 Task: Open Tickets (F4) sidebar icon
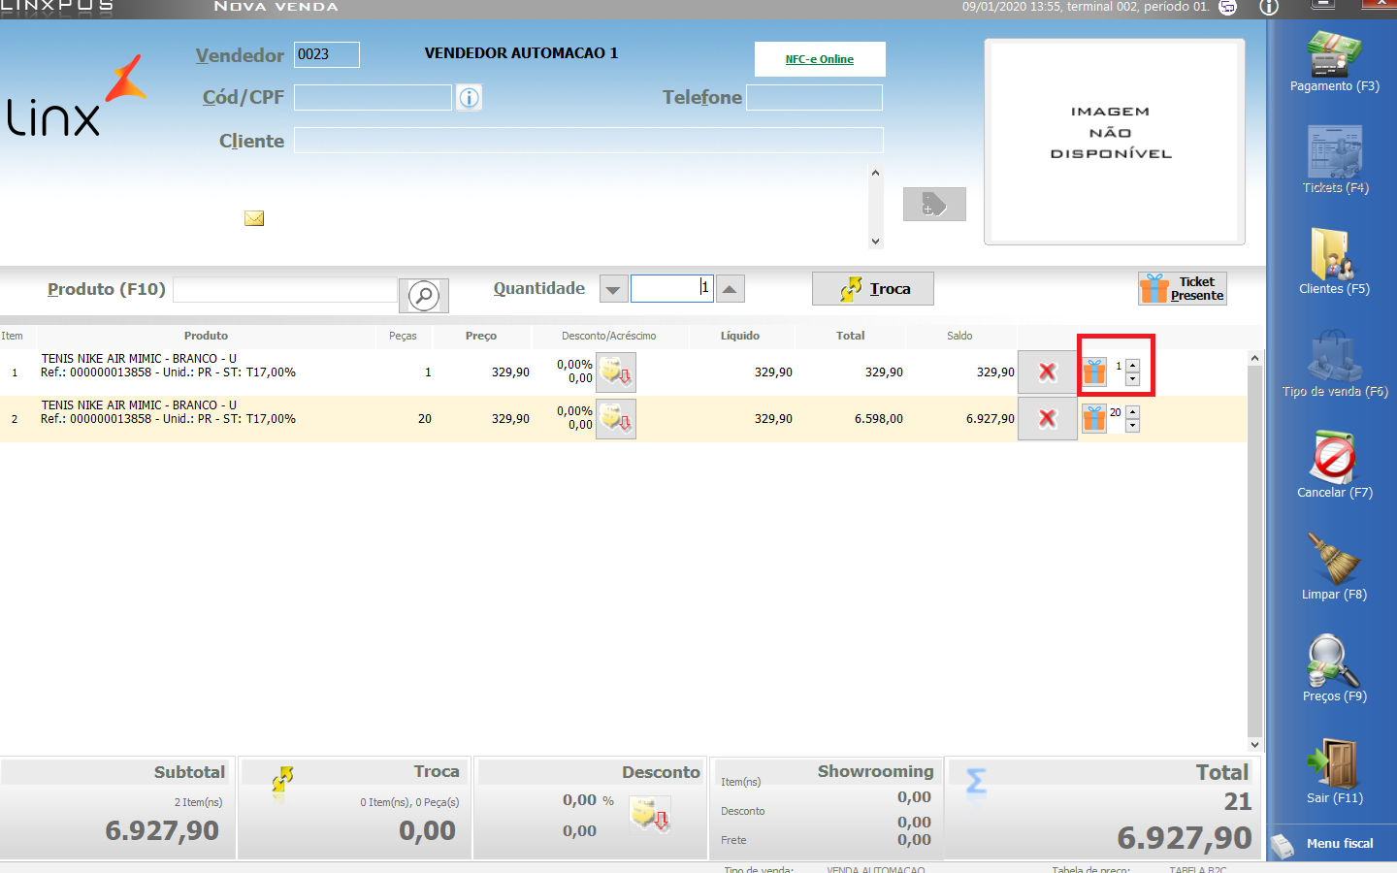[x=1335, y=160]
